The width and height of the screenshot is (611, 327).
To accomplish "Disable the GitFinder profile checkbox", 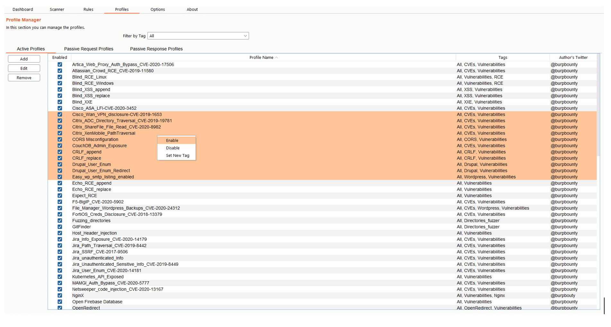I will coord(60,227).
